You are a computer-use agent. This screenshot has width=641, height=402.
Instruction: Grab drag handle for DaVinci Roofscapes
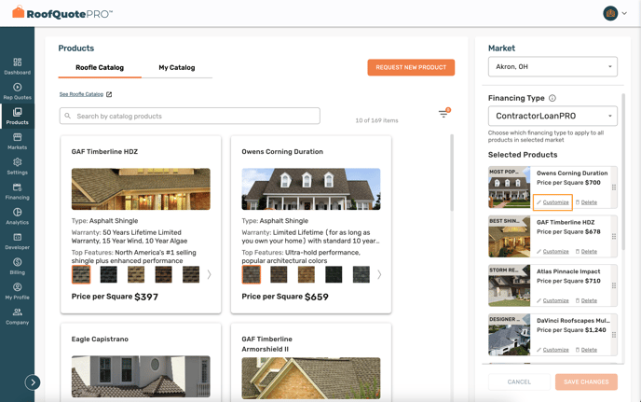[x=614, y=335]
